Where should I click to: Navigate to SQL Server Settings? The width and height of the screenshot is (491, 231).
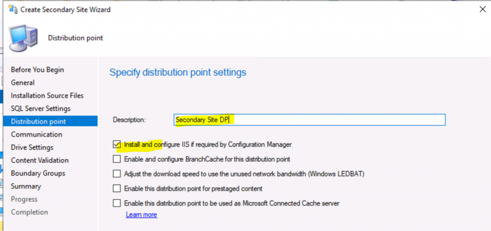[x=41, y=109]
